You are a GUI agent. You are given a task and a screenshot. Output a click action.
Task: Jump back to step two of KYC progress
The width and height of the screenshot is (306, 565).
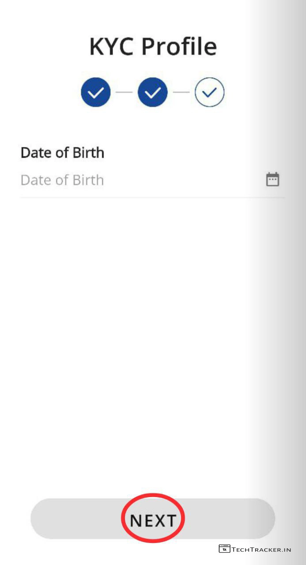pos(153,92)
